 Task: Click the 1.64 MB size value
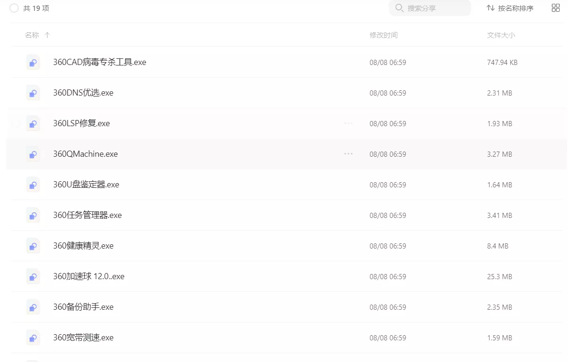point(499,185)
